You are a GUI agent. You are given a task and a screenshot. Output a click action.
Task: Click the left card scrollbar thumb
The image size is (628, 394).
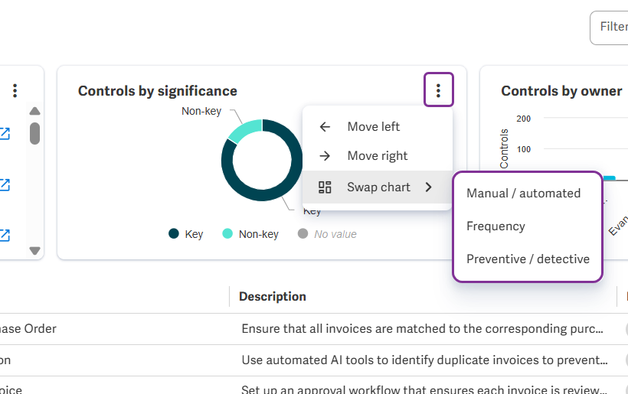(x=34, y=133)
